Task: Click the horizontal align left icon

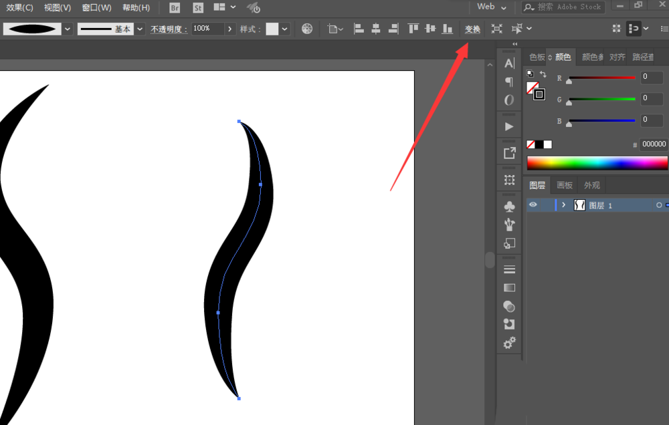Action: pyautogui.click(x=359, y=29)
